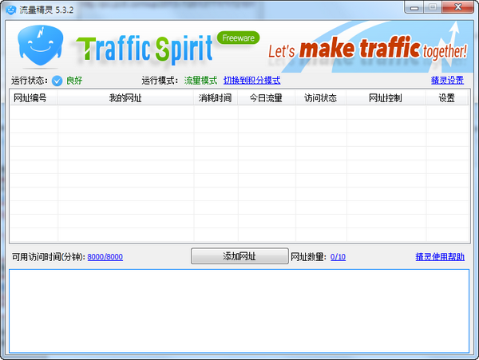Open 精灵使用帮助 help link
Image resolution: width=479 pixels, height=360 pixels.
point(440,257)
